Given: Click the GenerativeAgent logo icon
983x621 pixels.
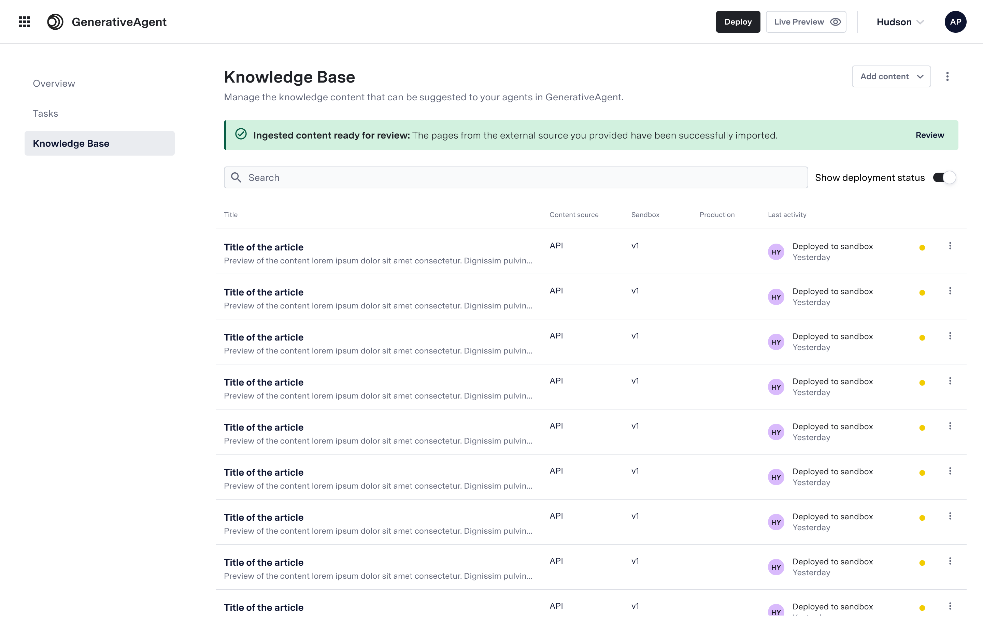Looking at the screenshot, I should point(55,22).
